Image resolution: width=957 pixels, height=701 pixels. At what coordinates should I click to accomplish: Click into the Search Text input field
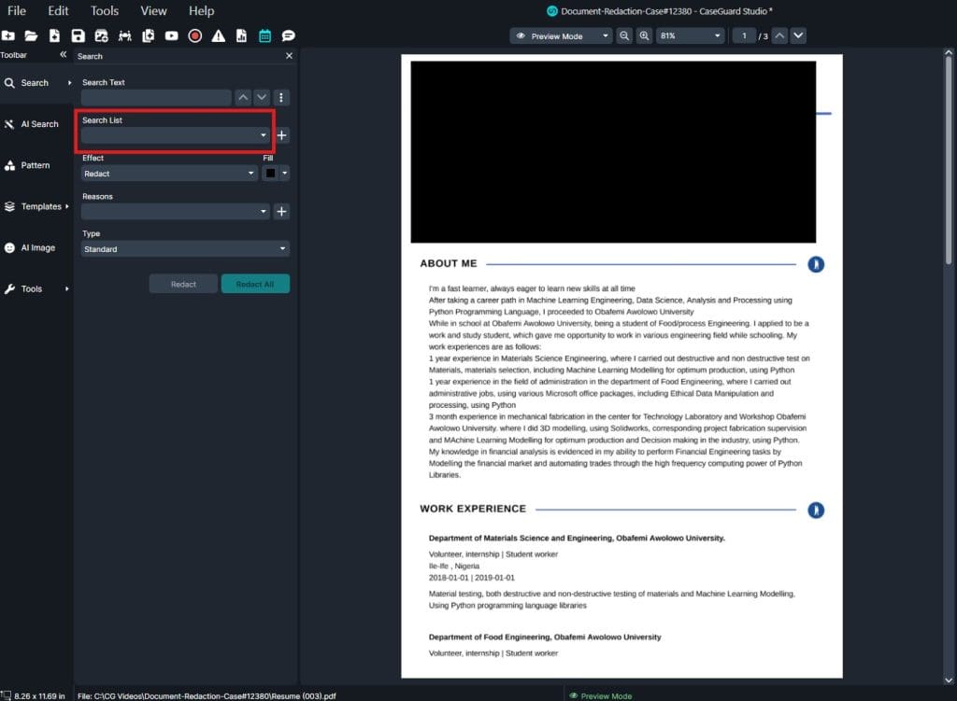tap(155, 97)
